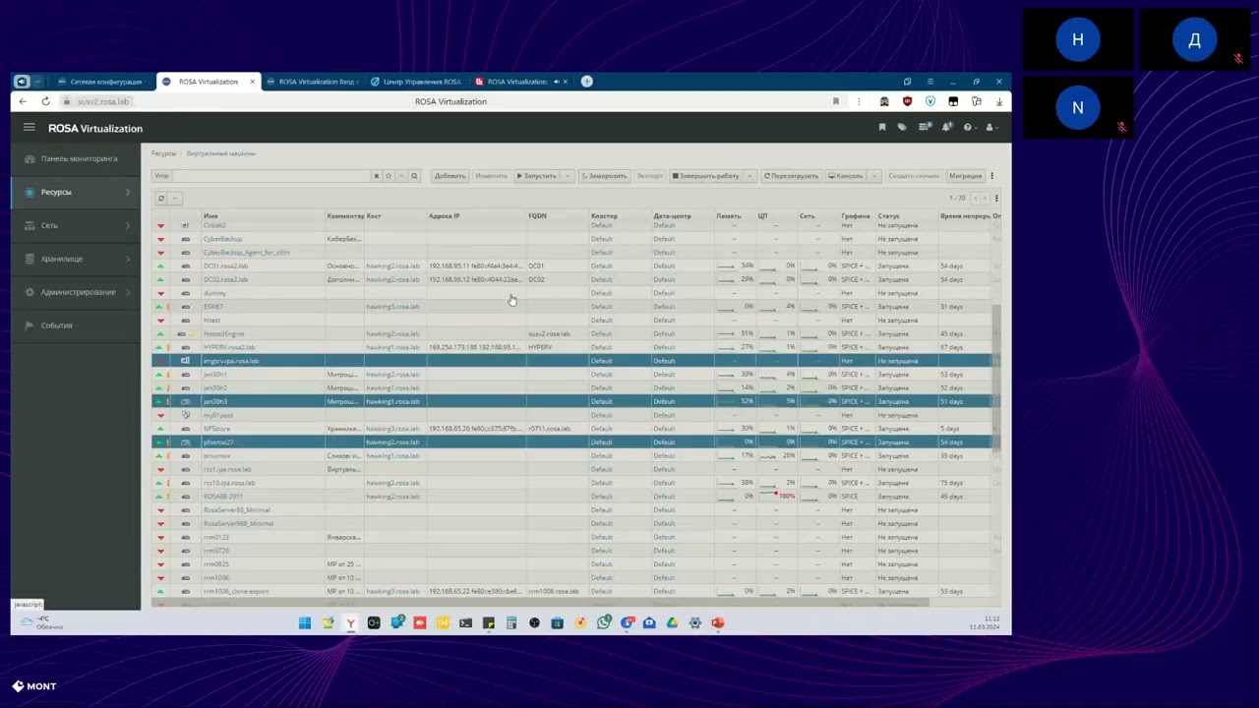Sort by the Имя column header
Screen dimensions: 1259x708
point(210,215)
